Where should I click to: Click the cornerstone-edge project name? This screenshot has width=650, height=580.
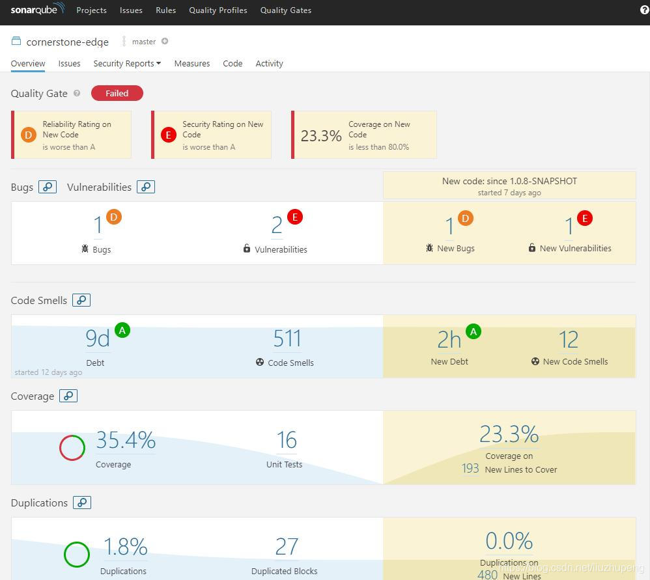click(67, 42)
